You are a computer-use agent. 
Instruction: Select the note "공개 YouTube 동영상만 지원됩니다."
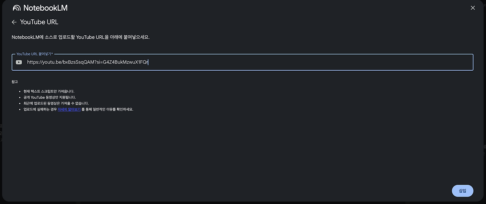click(x=49, y=97)
